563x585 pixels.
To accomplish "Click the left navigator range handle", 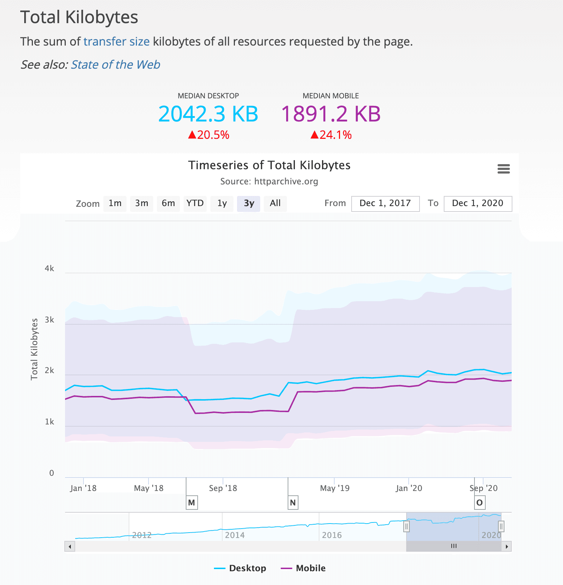I will (x=407, y=526).
